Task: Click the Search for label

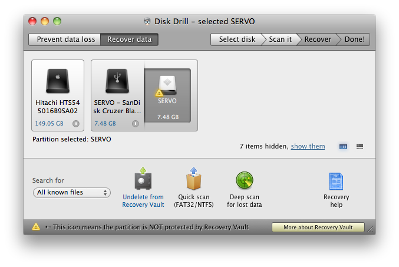Action: (48, 180)
